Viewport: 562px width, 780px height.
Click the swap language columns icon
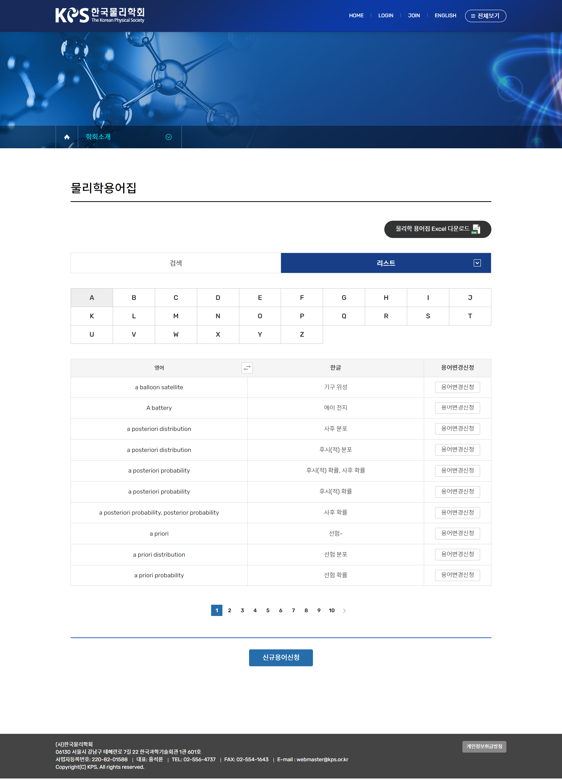pos(247,368)
